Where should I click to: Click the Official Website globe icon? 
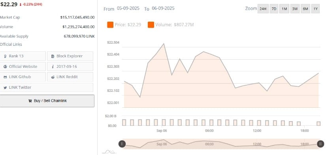(x=5, y=67)
